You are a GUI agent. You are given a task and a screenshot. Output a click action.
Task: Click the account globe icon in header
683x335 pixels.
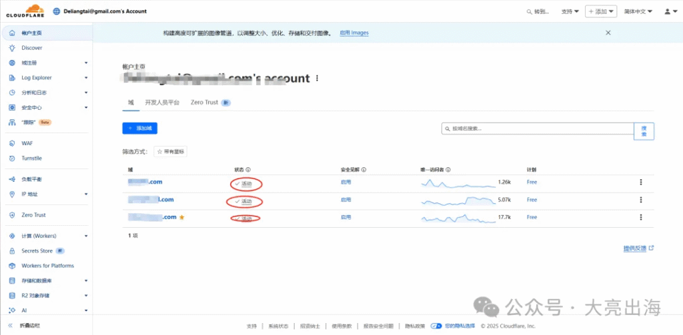pyautogui.click(x=56, y=11)
